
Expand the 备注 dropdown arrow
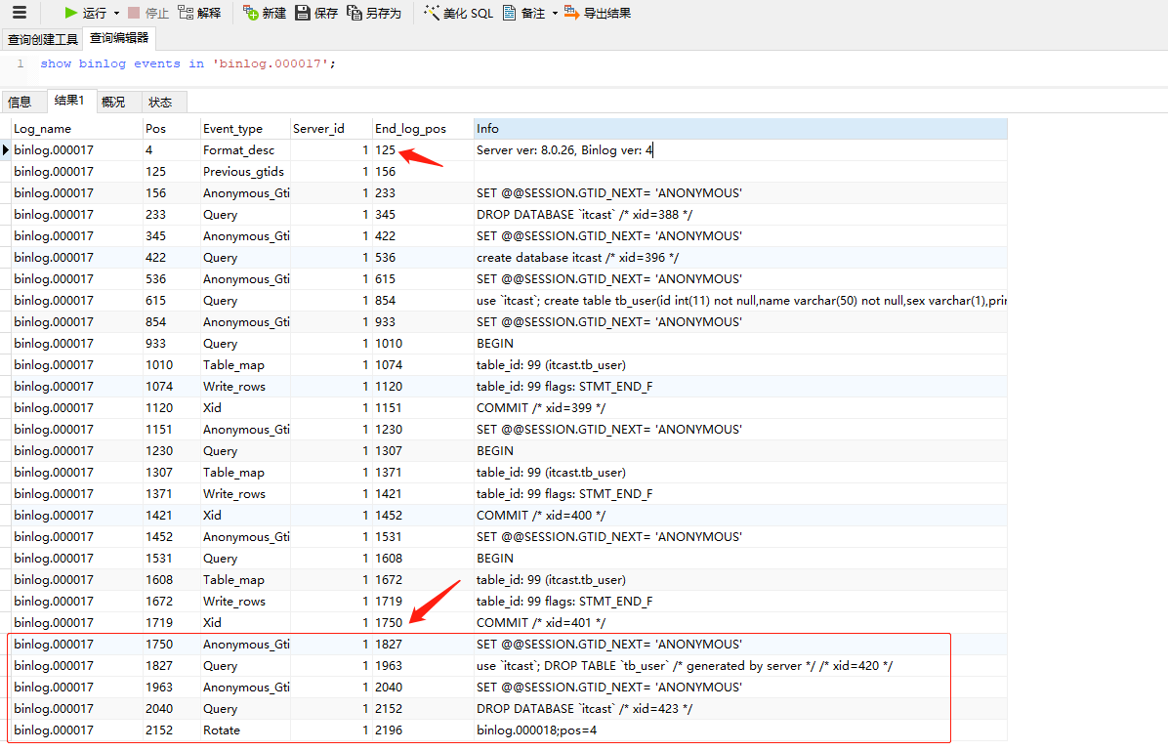coord(555,14)
